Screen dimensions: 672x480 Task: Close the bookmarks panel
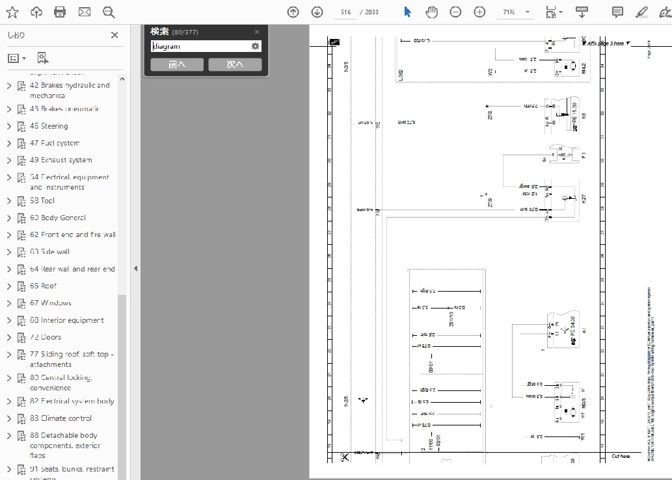(x=114, y=35)
